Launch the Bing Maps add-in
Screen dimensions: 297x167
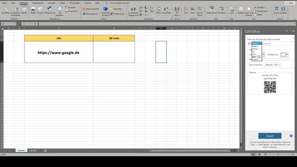pos(116,9)
